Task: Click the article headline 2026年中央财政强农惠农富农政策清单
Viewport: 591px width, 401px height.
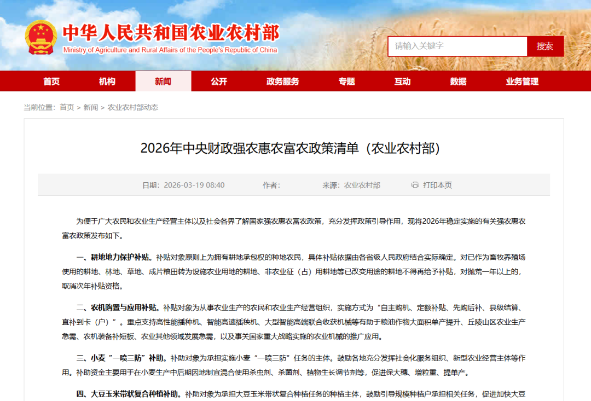Action: click(x=291, y=148)
